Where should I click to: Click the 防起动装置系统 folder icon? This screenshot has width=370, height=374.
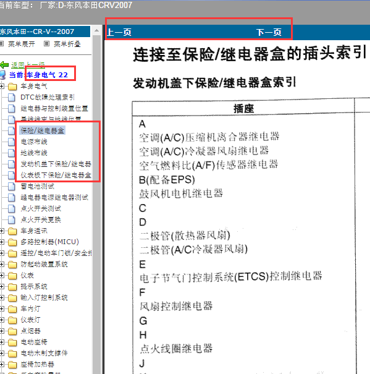pos(12,265)
